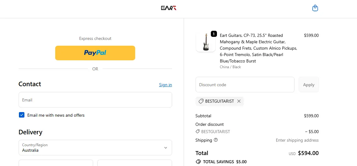Click the Sign in link

(x=165, y=85)
